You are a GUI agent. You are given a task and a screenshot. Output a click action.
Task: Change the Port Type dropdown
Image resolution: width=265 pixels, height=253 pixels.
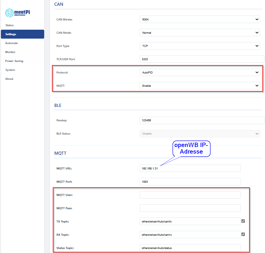tap(200, 46)
